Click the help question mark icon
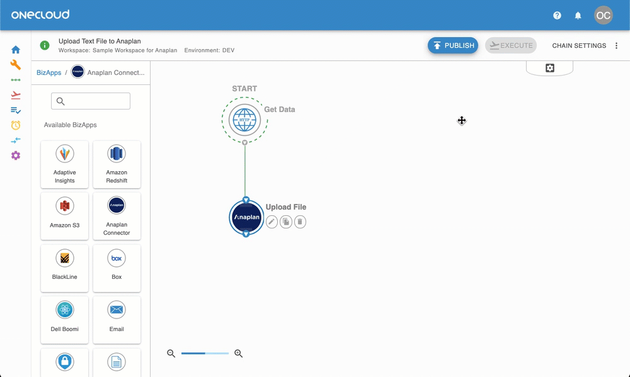This screenshot has width=630, height=377. [x=557, y=15]
